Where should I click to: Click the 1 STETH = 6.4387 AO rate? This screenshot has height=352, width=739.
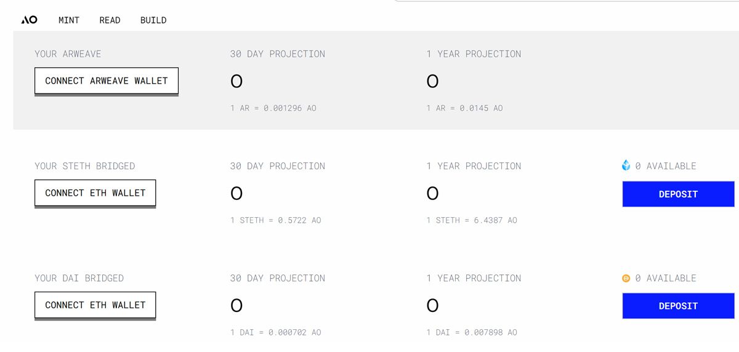click(472, 220)
